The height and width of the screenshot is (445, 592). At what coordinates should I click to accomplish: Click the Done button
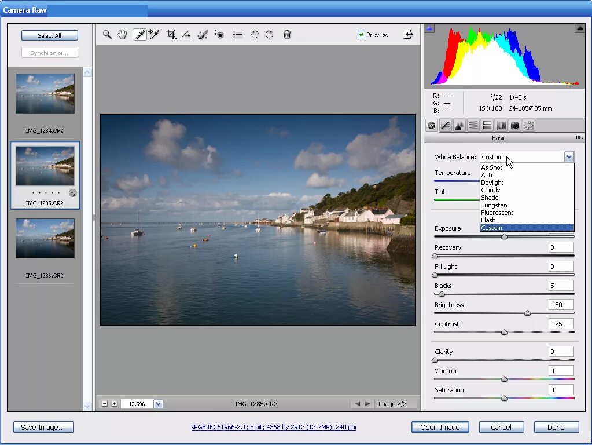pos(556,427)
